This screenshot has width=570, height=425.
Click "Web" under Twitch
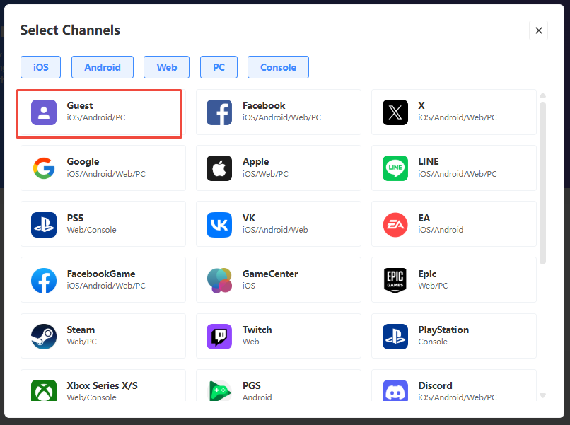click(250, 342)
